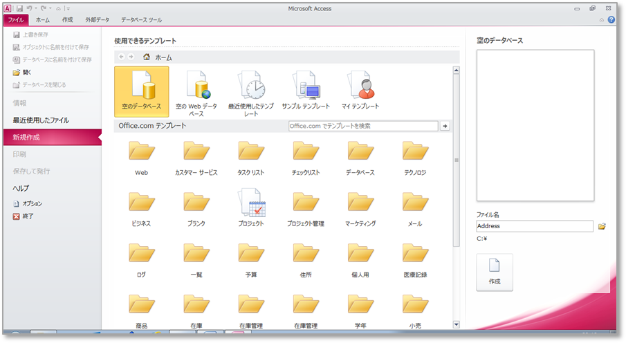Viewport: 626px width, 343px height.
Task: Open the 小売 folder
Action: pyautogui.click(x=415, y=311)
